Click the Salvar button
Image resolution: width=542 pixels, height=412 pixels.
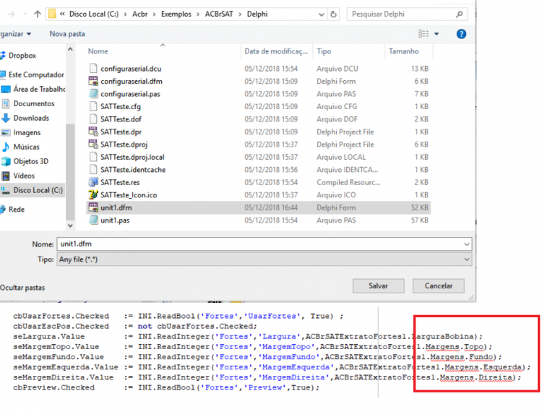click(x=378, y=286)
